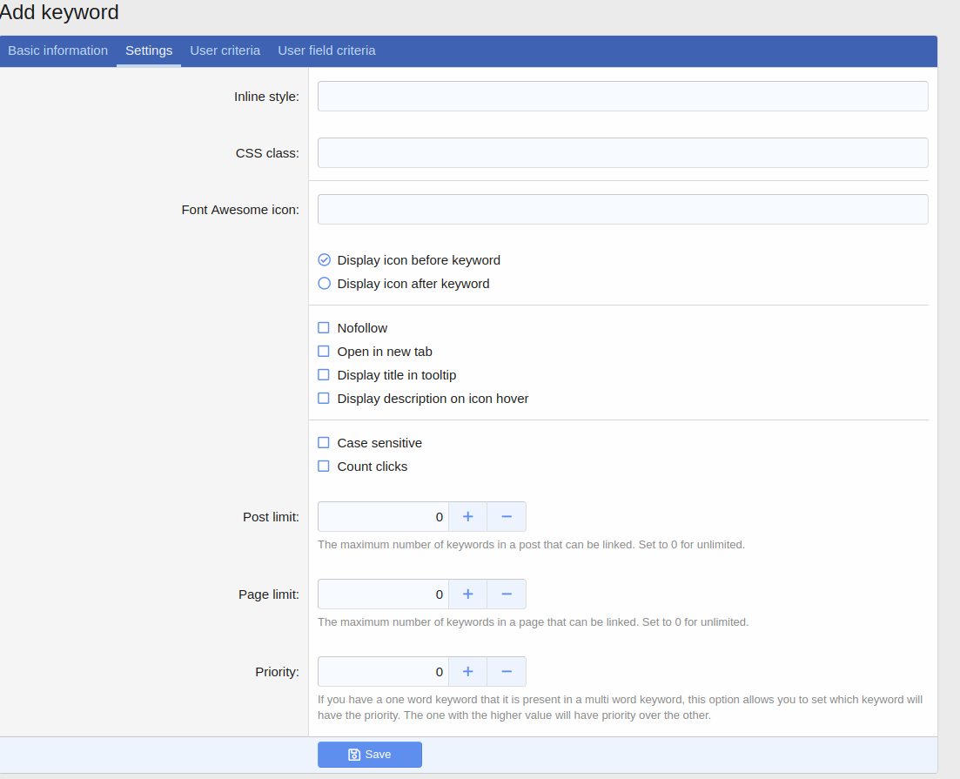Image resolution: width=960 pixels, height=779 pixels.
Task: Increase Post limit with plus icon
Action: click(x=467, y=516)
